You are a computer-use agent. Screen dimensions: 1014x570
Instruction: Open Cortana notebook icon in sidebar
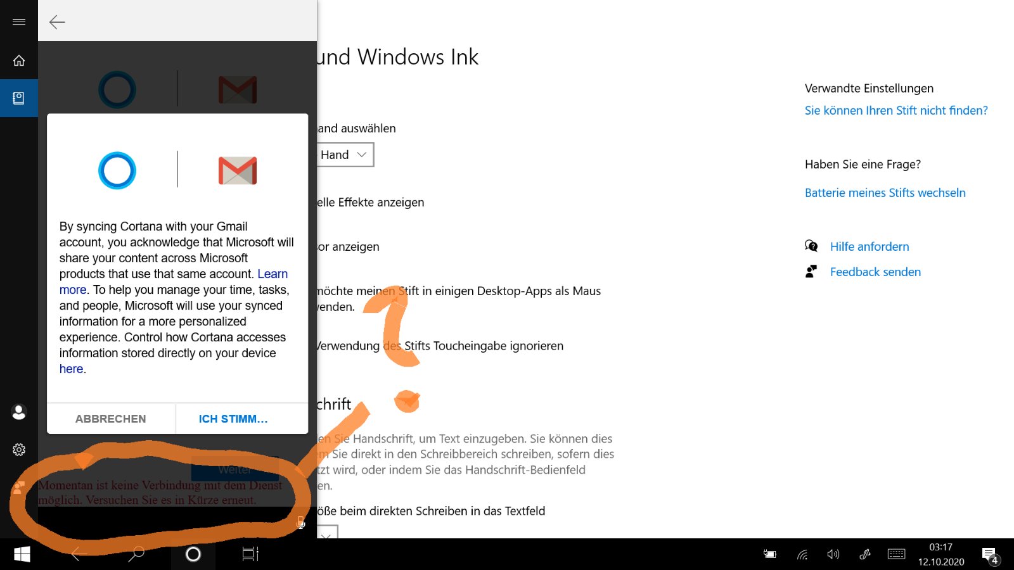[x=19, y=98]
